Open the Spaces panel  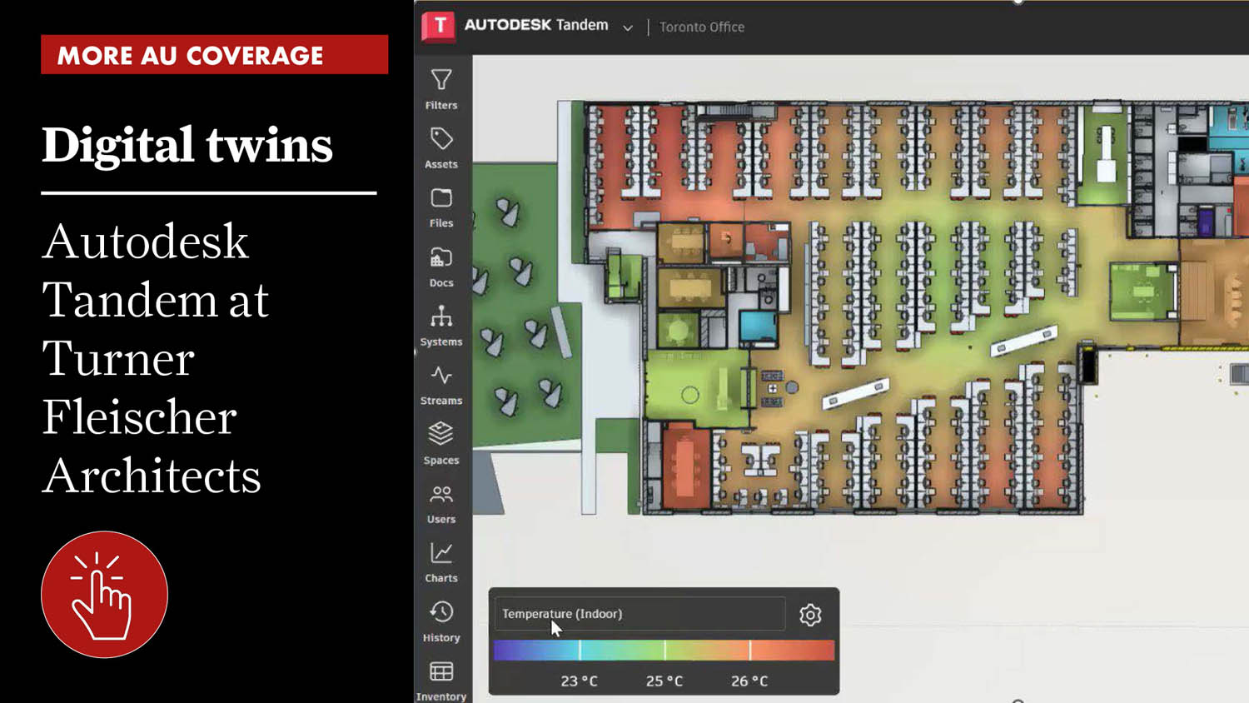tap(441, 444)
